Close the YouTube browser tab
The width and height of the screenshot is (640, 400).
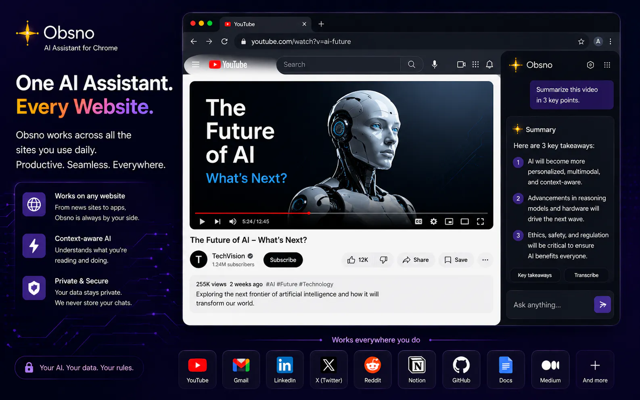pos(304,24)
